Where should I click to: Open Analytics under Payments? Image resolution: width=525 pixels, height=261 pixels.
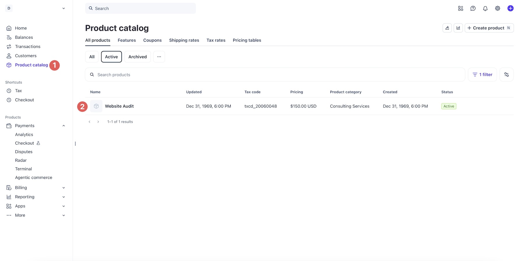click(24, 135)
